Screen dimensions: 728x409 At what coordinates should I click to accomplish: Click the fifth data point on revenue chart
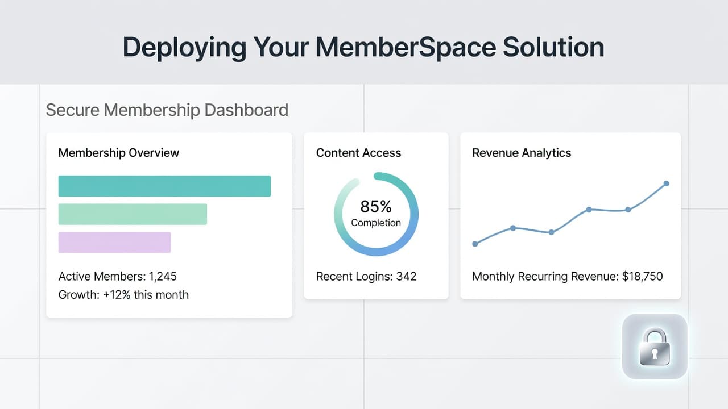(x=628, y=210)
